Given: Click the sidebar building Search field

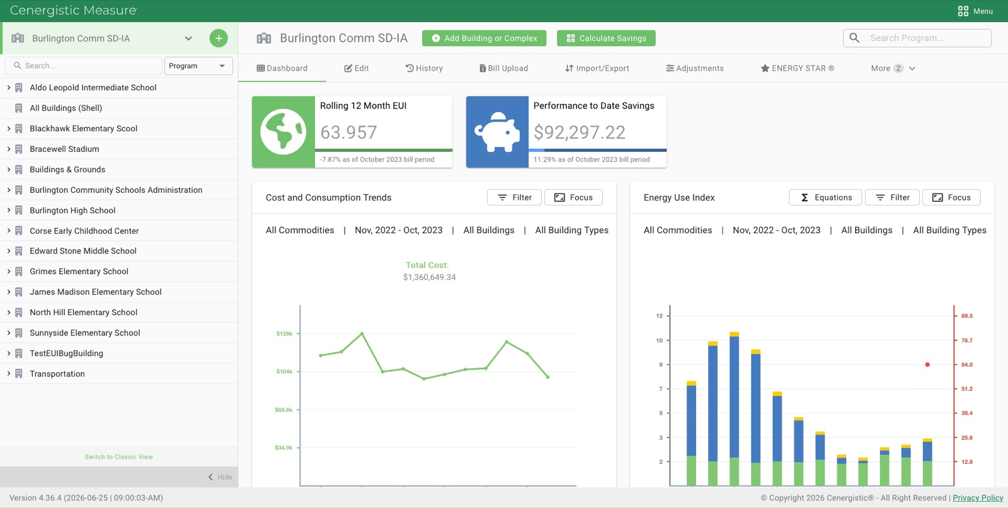Looking at the screenshot, I should coord(84,66).
